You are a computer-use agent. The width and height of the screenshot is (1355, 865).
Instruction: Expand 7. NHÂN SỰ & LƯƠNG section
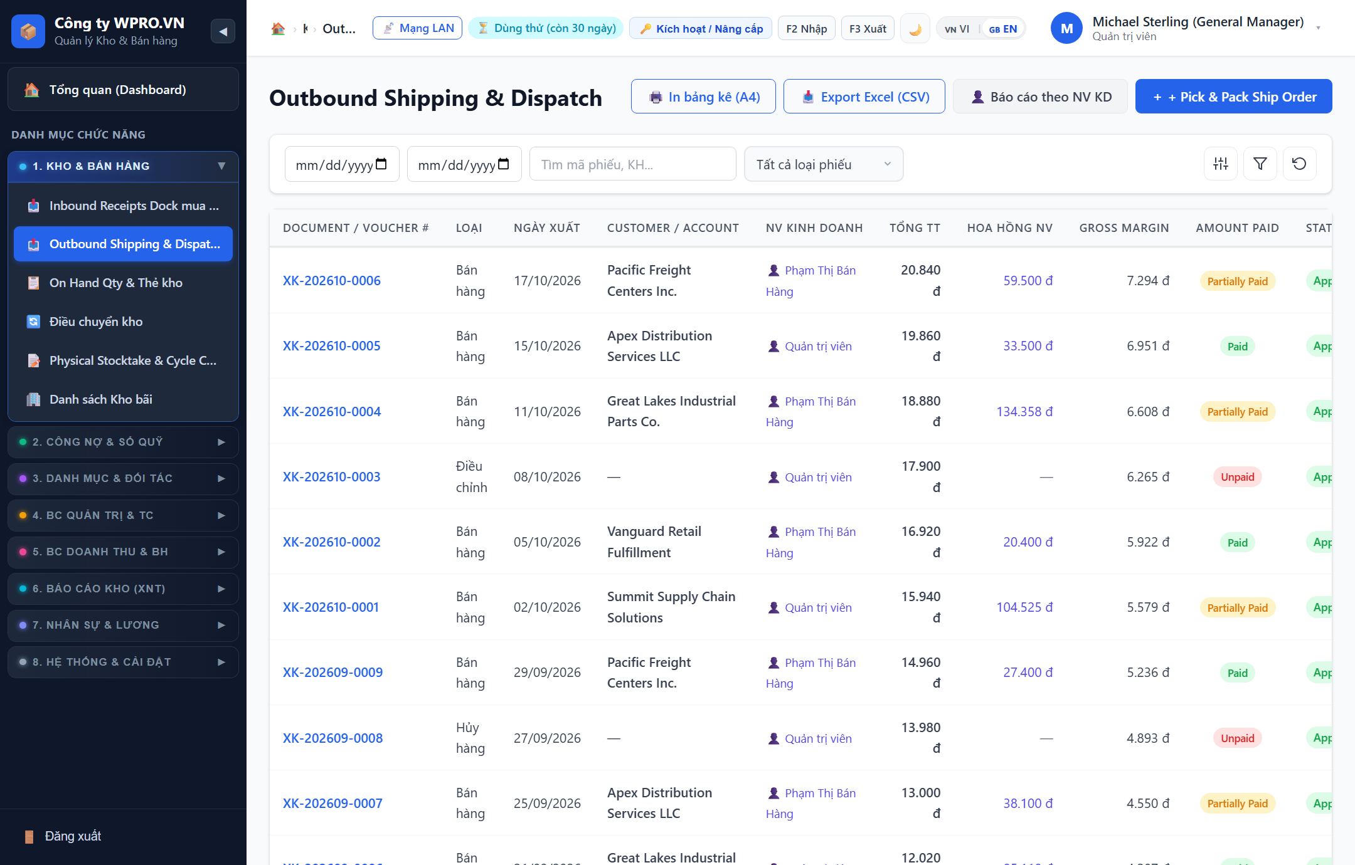coord(123,625)
